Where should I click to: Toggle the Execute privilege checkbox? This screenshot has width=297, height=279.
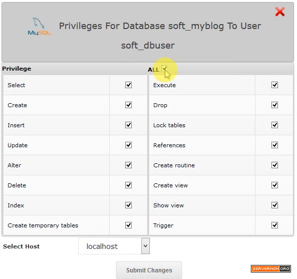[x=274, y=85]
